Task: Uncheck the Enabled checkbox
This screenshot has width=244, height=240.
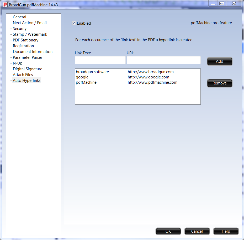Action: pos(74,23)
